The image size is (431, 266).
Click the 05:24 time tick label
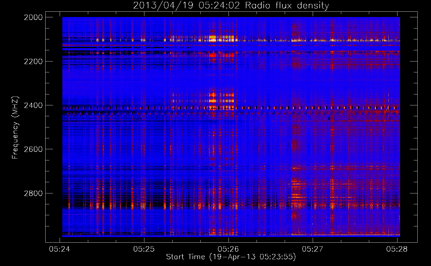coord(60,249)
